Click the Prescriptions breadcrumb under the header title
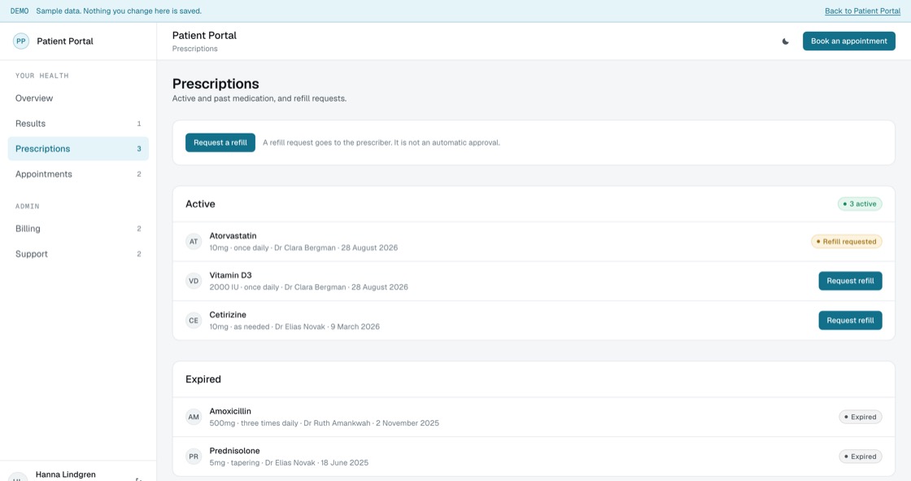The height and width of the screenshot is (481, 911). [x=194, y=49]
